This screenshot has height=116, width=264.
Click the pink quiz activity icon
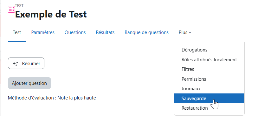pyautogui.click(x=11, y=9)
